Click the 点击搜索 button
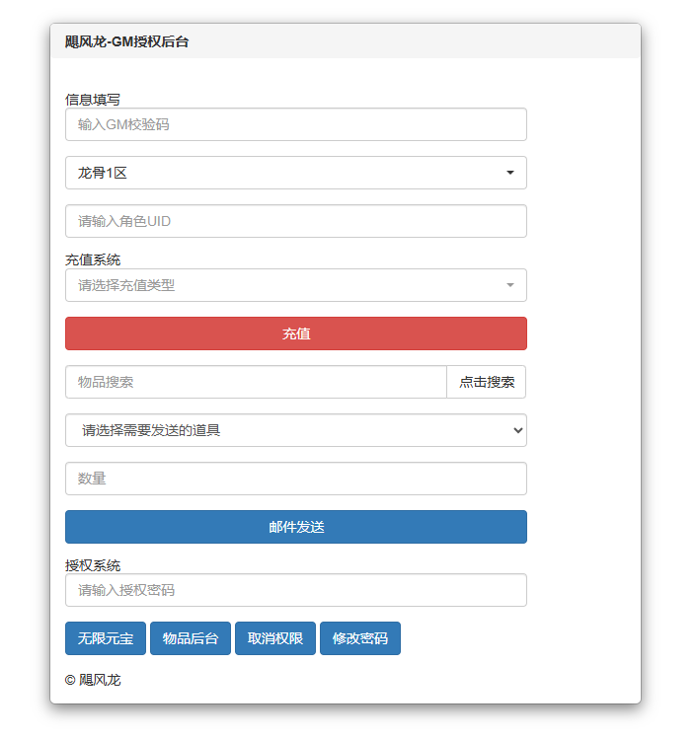Image resolution: width=697 pixels, height=739 pixels. pyautogui.click(x=487, y=382)
